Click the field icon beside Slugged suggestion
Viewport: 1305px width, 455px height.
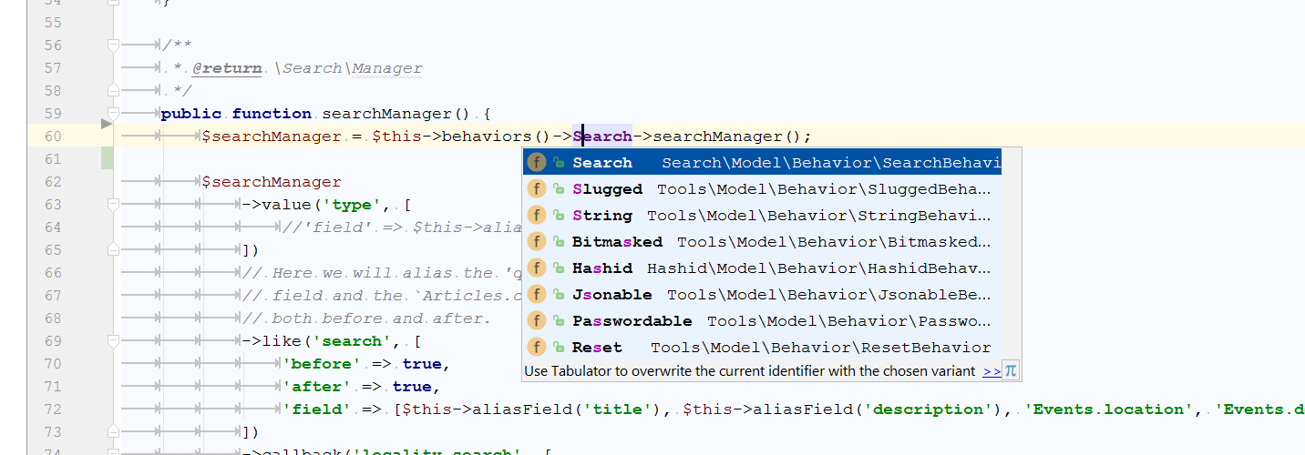point(537,189)
